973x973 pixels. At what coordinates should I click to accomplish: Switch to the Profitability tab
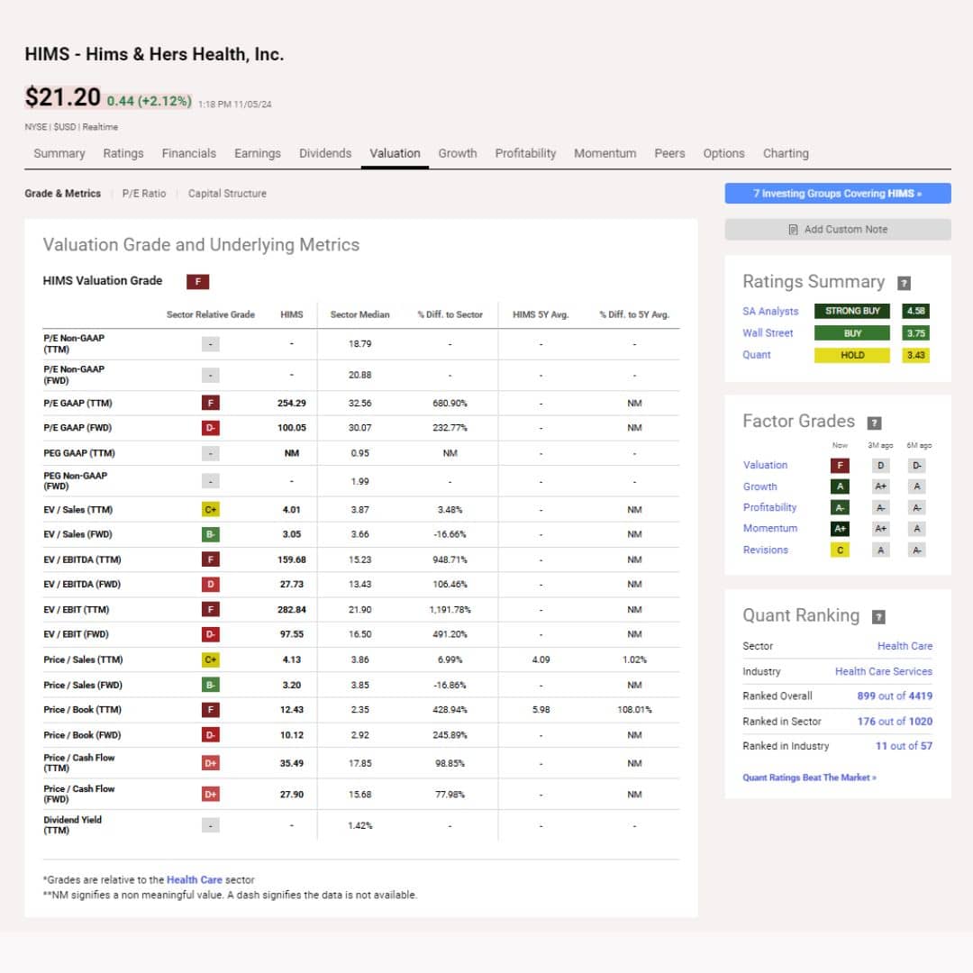coord(525,153)
